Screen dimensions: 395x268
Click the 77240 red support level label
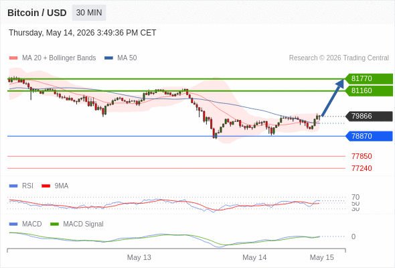(362, 168)
